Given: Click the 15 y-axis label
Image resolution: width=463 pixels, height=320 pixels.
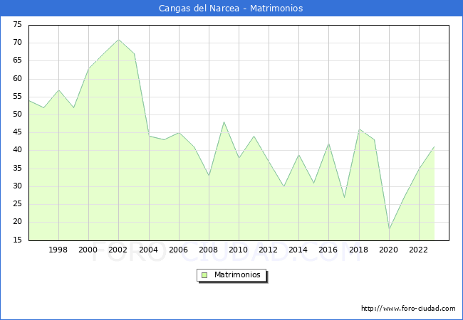Looking at the screenshot, I should (x=16, y=240).
